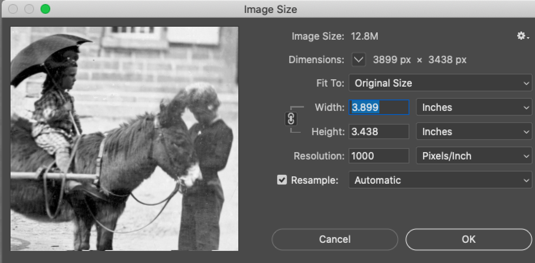Click the Image Size 12.8M value
Viewport: 535px width, 263px height.
[364, 36]
